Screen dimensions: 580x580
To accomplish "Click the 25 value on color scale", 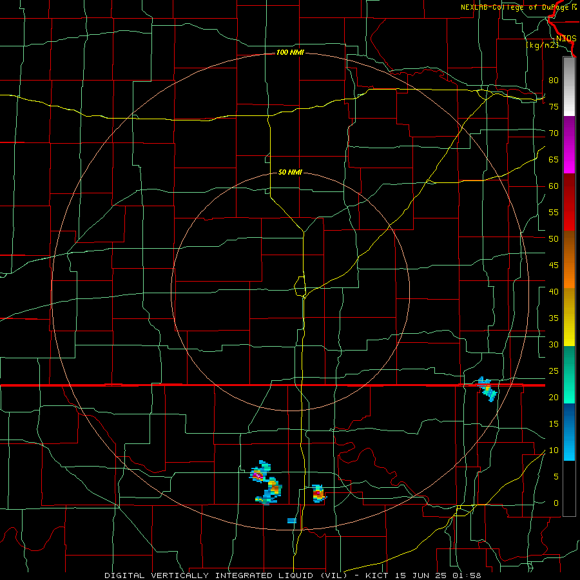I will [x=554, y=371].
